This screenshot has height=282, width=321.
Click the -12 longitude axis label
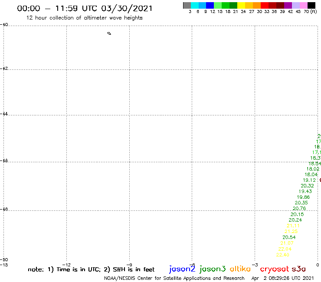(x=66, y=265)
